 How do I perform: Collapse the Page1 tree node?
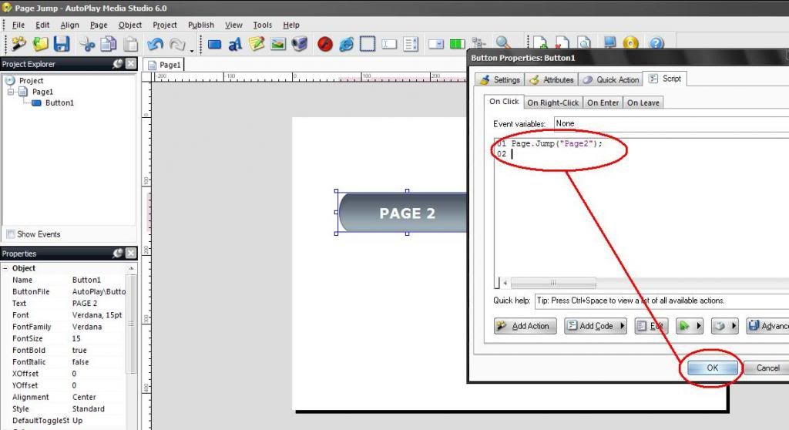(12, 92)
